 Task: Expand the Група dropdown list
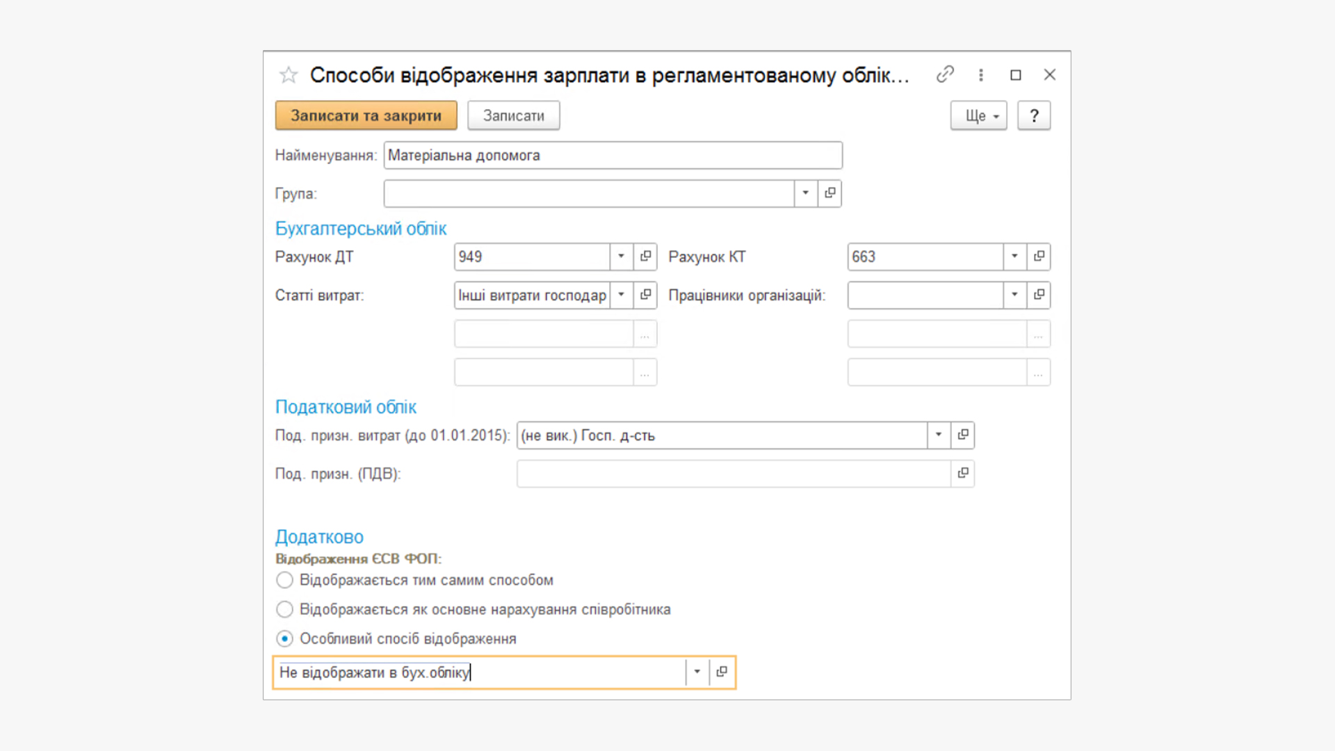[805, 193]
